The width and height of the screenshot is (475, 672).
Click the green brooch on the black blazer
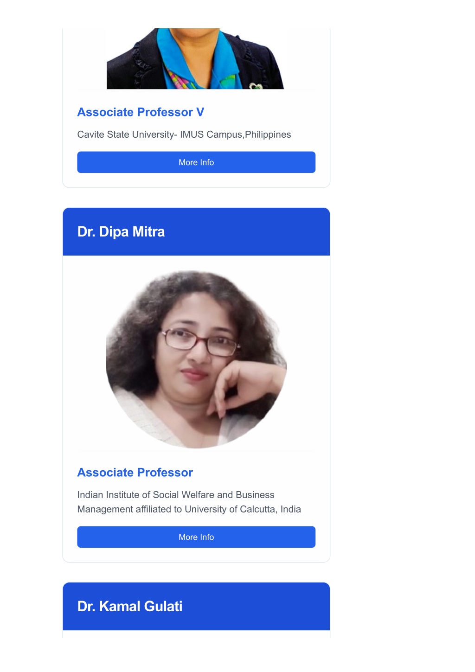coord(256,86)
